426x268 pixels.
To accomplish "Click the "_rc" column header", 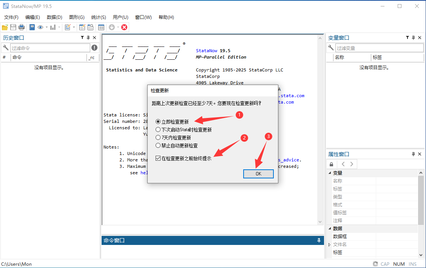I will (x=92, y=57).
